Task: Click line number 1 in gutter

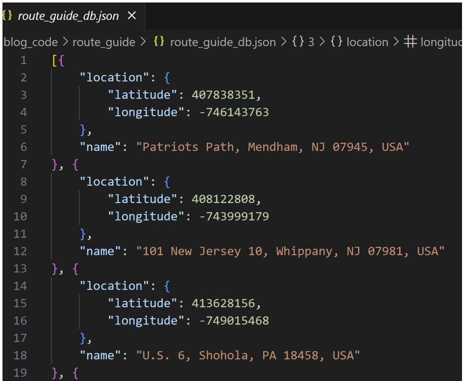Action: click(24, 60)
